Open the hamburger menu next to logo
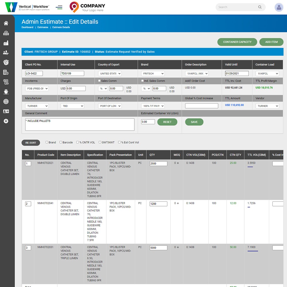The height and width of the screenshot is (287, 287). click(59, 7)
